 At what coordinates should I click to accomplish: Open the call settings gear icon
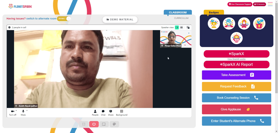(9, 27)
